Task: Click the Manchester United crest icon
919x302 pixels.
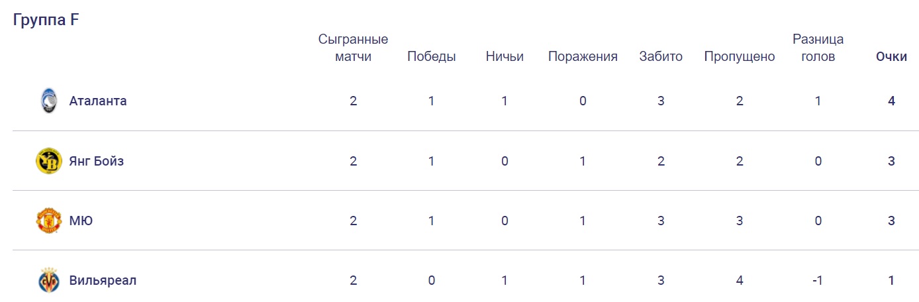Action: pos(49,221)
